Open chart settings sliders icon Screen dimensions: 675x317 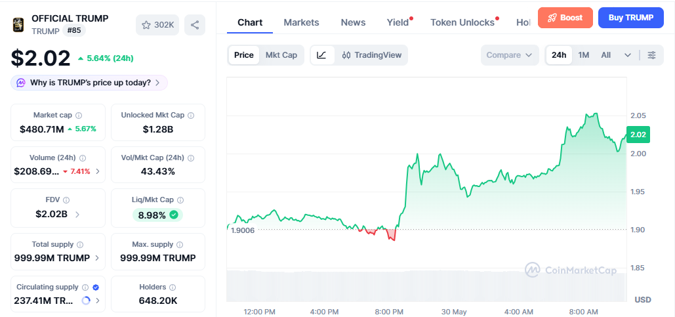652,55
